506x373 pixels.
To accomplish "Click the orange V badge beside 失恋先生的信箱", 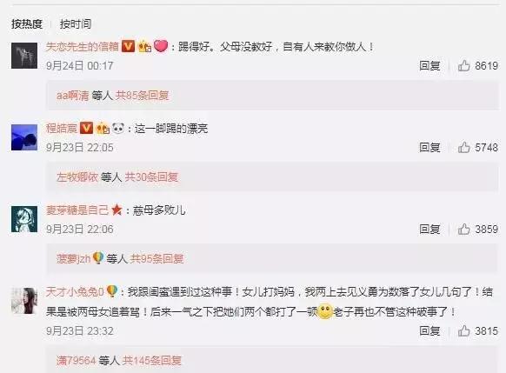I will 128,46.
